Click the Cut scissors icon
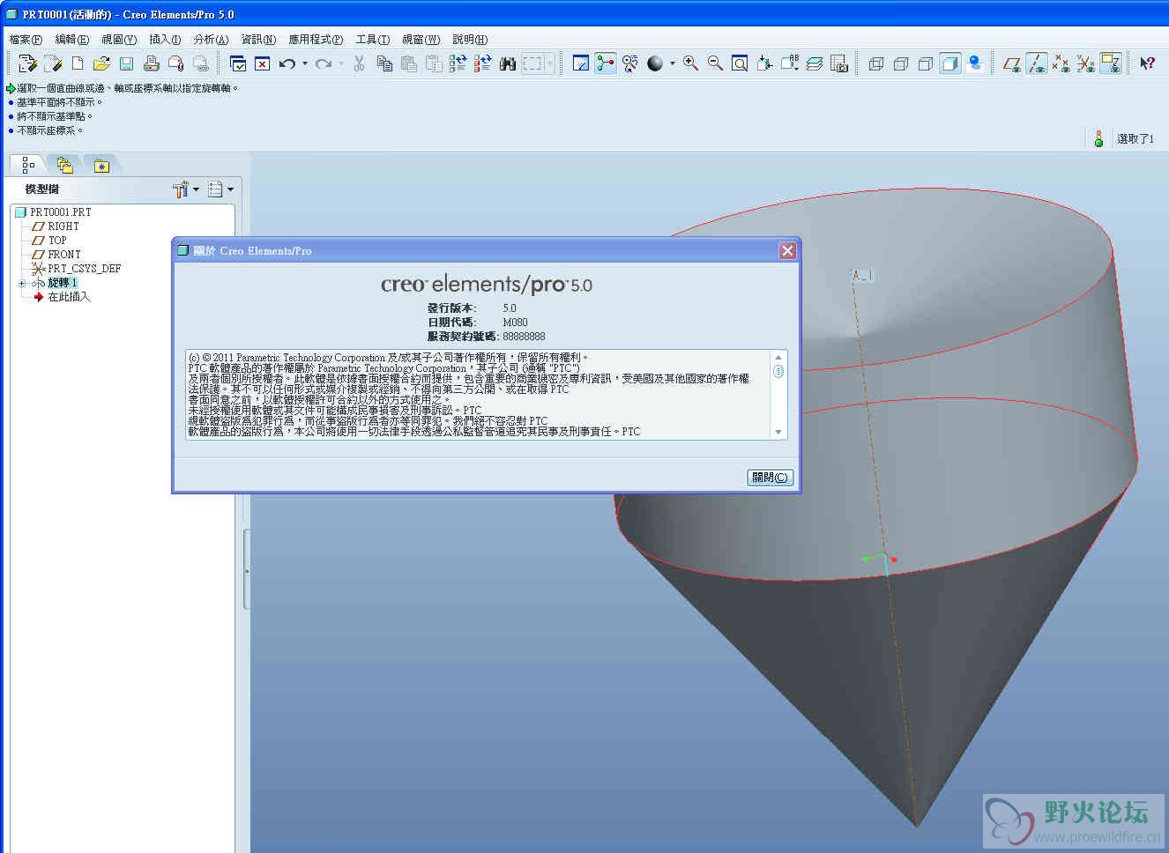The height and width of the screenshot is (853, 1169). [x=359, y=63]
